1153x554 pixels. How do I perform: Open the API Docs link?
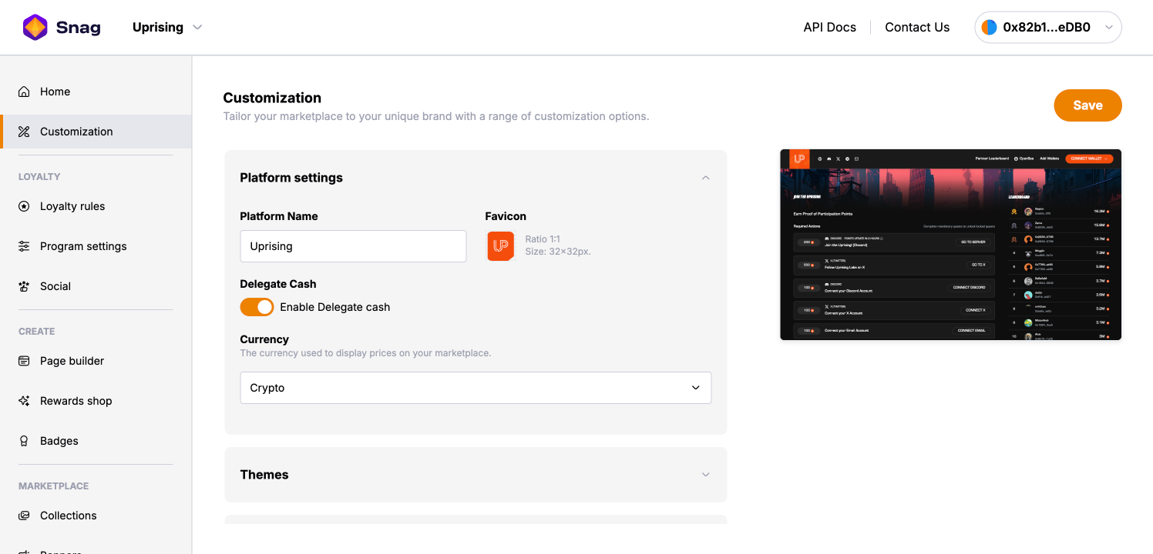click(x=829, y=28)
